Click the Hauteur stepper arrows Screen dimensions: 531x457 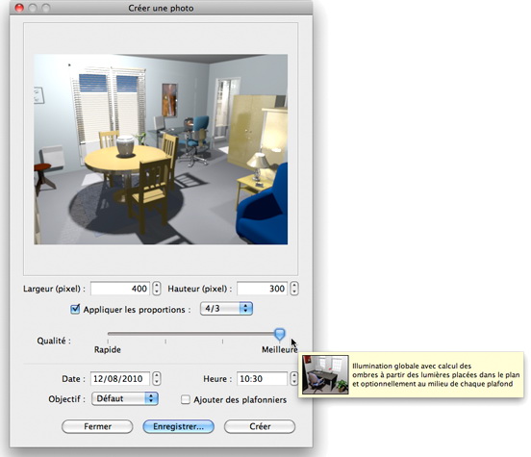tap(294, 289)
